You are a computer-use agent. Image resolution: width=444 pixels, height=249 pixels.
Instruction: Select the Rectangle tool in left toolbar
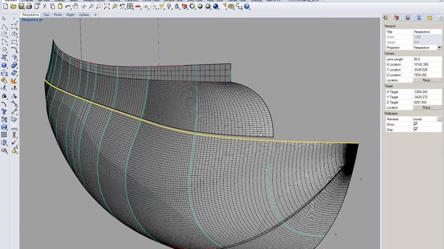(x=14, y=42)
